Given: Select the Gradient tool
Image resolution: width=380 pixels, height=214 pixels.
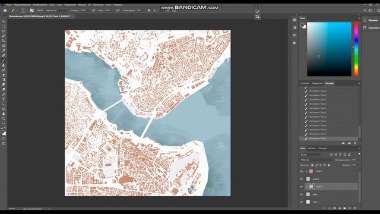Looking at the screenshot, I should pyautogui.click(x=4, y=80).
